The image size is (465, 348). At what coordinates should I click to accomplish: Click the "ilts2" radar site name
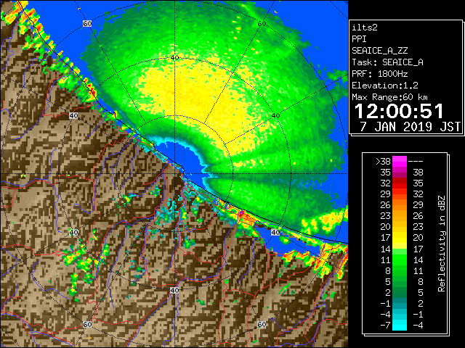[x=365, y=28]
